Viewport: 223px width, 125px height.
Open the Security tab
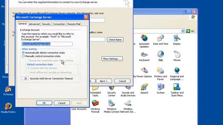[46, 24]
